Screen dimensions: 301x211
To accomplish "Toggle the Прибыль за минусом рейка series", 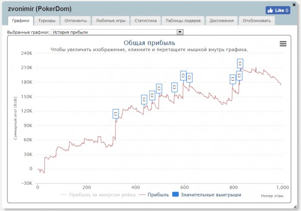I will (x=98, y=195).
